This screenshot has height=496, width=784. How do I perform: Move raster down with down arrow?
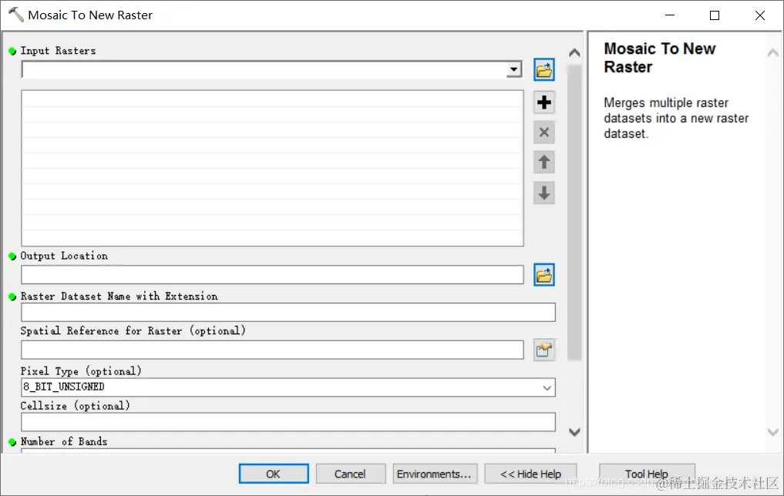point(544,193)
